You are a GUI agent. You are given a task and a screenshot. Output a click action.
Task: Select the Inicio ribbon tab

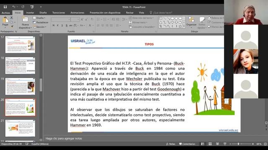pyautogui.click(x=18, y=13)
